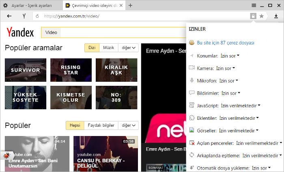Open the KİRALIK AŞK search thumbnail
The image size is (284, 172).
coord(116,70)
